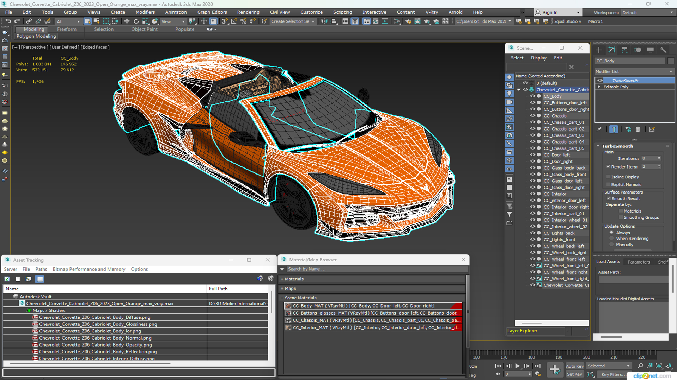Open the Rendered Frame Window icon
The width and height of the screenshot is (677, 380).
point(417,21)
